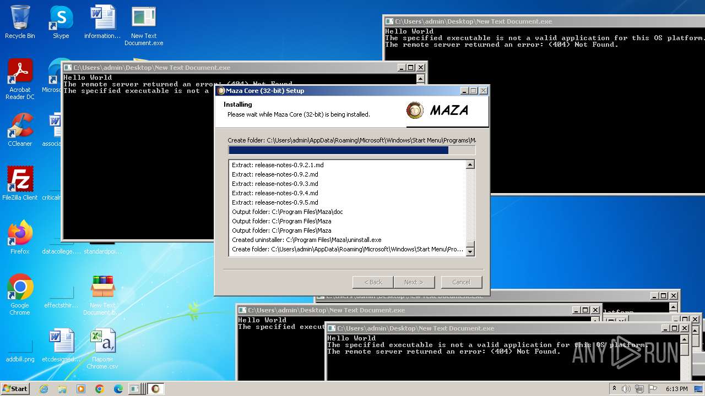This screenshot has height=396, width=705.
Task: Click title bar icon of top-right console window
Action: tap(389, 21)
